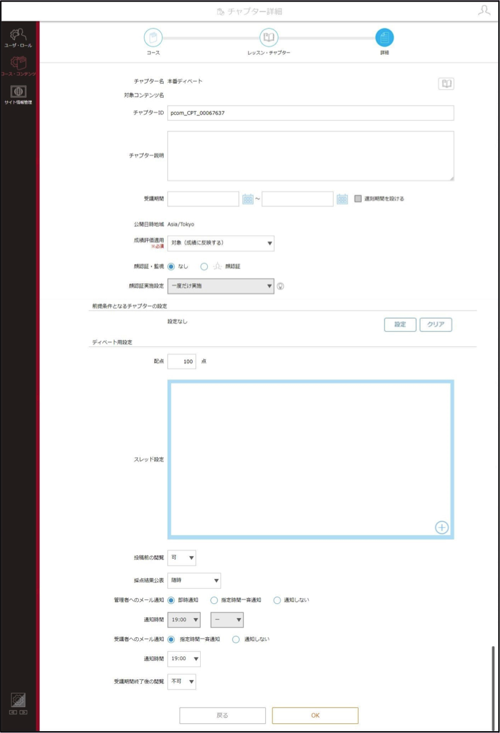
Task: Select '指定時間一斉通知' for student mail notification
Action: pyautogui.click(x=171, y=639)
